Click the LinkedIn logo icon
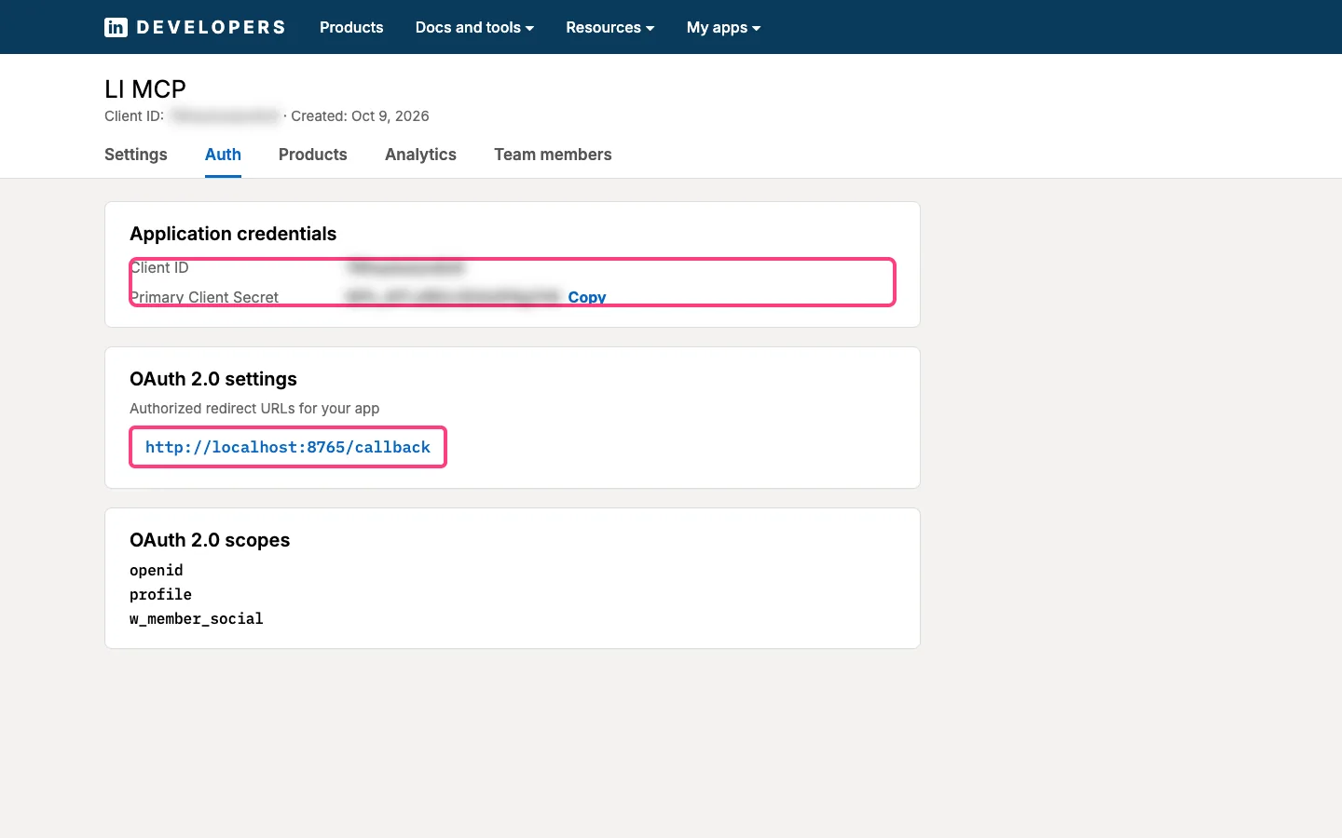This screenshot has width=1342, height=838. [116, 27]
